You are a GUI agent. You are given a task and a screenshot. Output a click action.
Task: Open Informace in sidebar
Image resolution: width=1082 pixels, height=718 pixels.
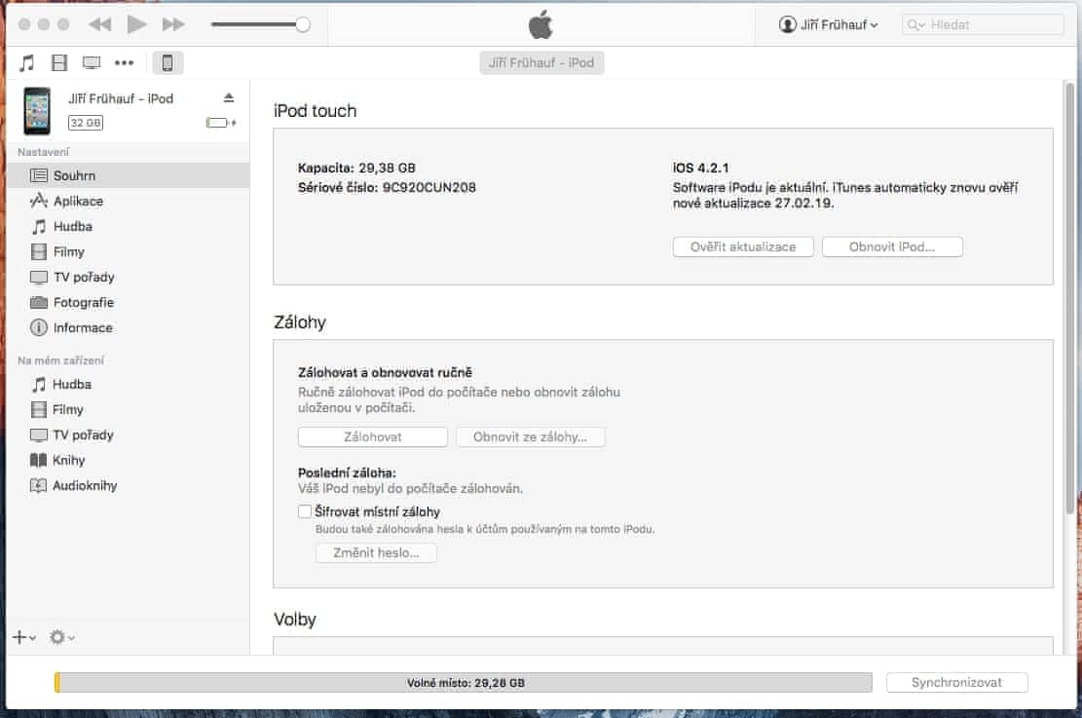point(129,328)
